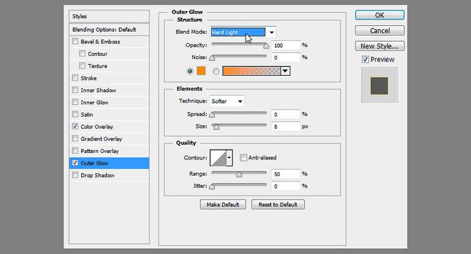
Task: Enable the Inner Shadow checkbox
Action: [x=75, y=90]
